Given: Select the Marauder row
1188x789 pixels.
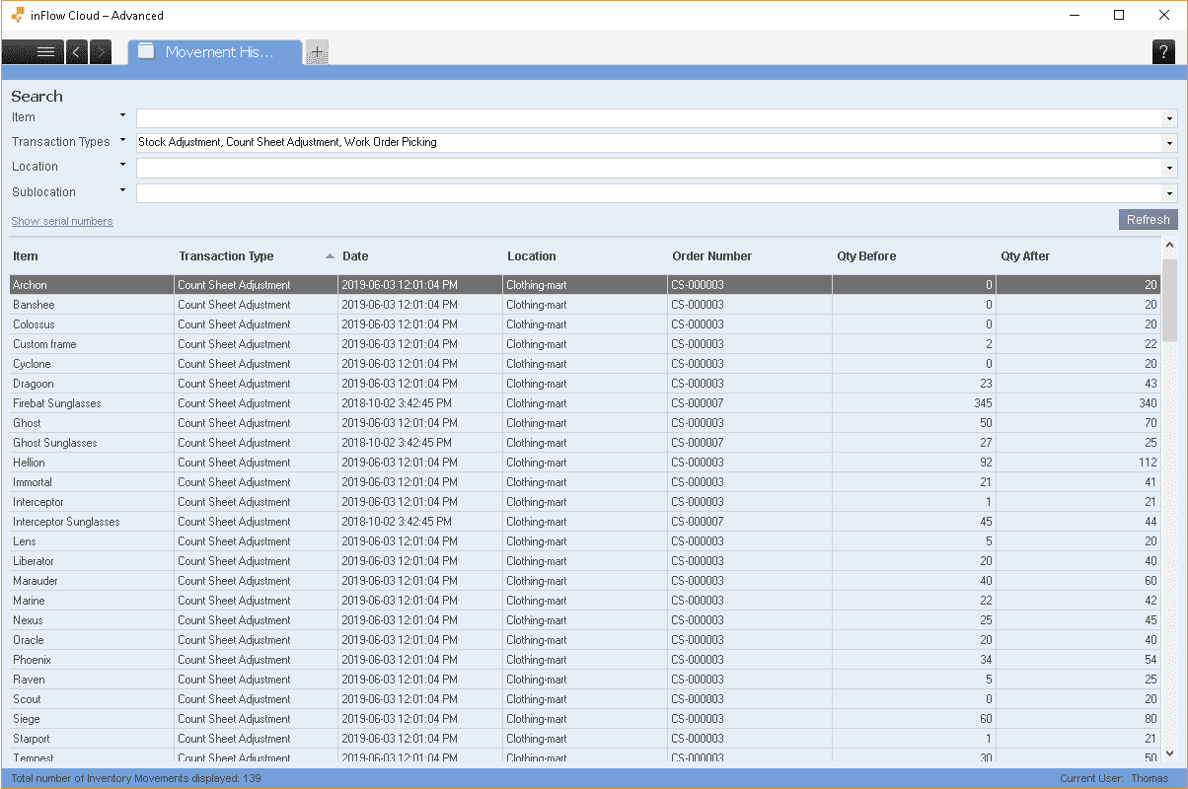Looking at the screenshot, I should click(585, 581).
